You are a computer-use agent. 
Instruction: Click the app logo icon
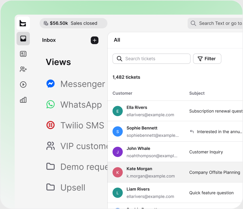23,23
